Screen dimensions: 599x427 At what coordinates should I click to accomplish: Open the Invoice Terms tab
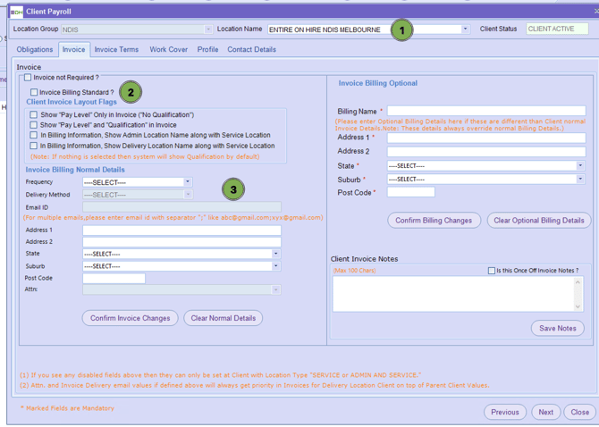tap(116, 50)
